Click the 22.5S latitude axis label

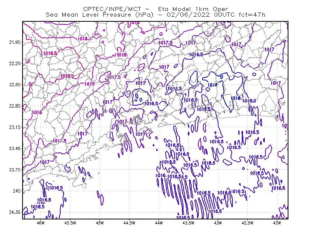click(14, 85)
